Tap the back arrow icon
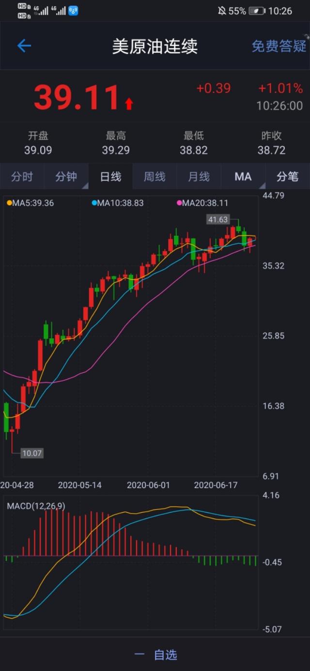This screenshot has width=310, height=671. coord(24,46)
